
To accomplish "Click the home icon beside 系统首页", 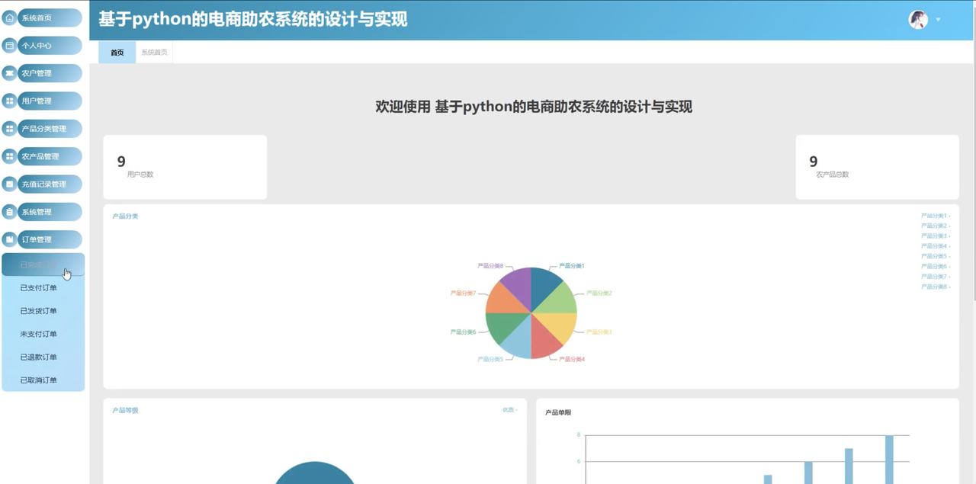I will [x=10, y=18].
